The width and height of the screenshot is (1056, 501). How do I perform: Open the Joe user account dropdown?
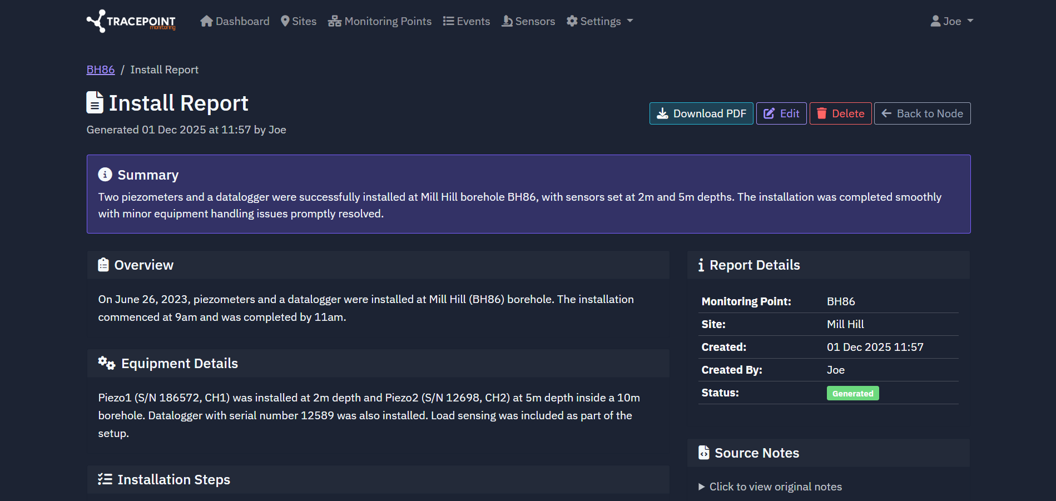[951, 21]
